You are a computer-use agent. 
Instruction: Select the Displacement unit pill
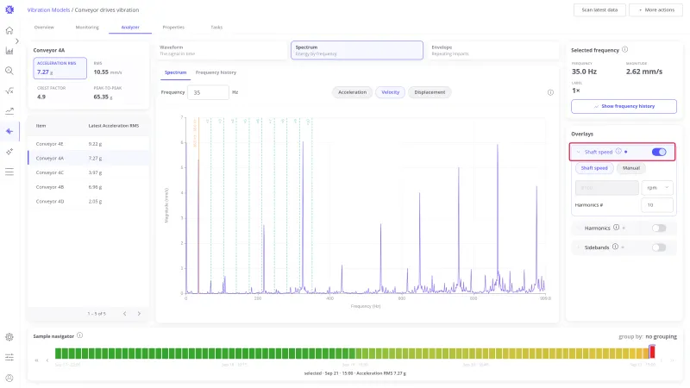[430, 92]
